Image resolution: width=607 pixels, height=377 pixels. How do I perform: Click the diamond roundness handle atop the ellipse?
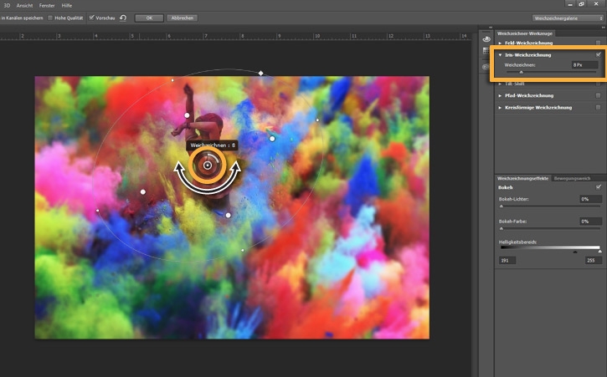(260, 74)
